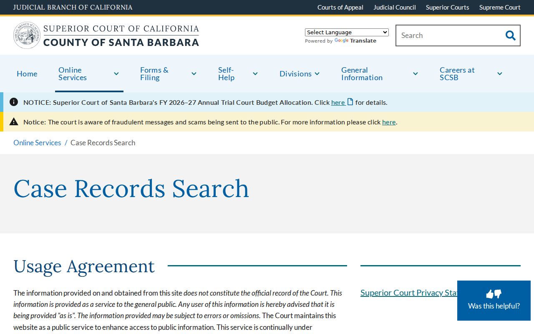Visit the Judicial Council link

(x=395, y=7)
